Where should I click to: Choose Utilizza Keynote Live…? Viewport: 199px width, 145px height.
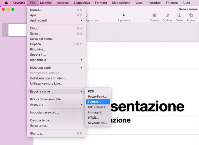tap(56, 83)
